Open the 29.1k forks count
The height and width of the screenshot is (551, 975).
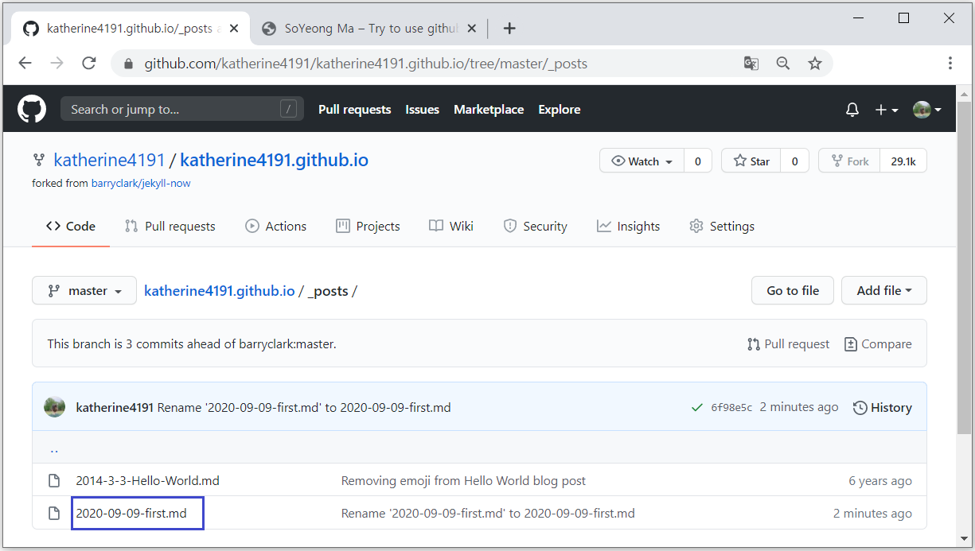[903, 161]
